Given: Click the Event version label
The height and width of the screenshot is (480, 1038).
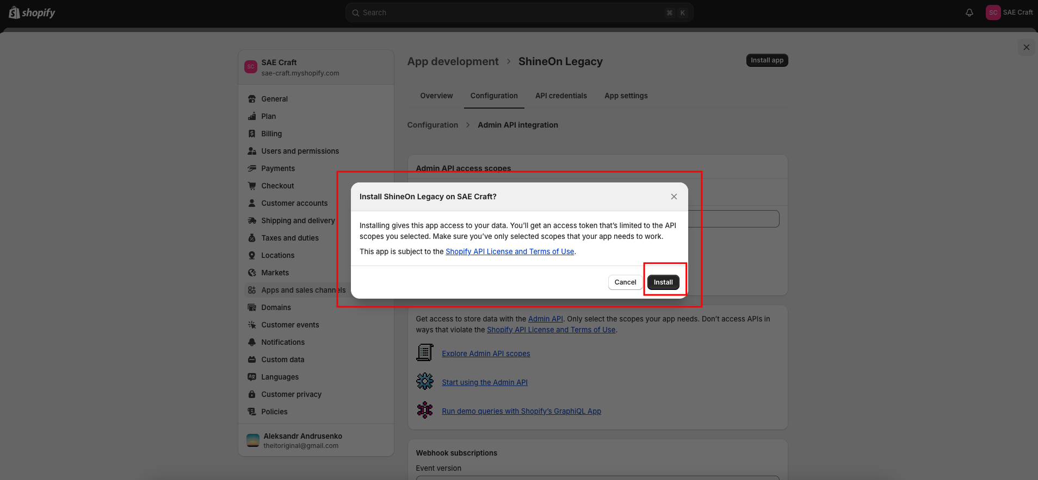Looking at the screenshot, I should (x=438, y=468).
